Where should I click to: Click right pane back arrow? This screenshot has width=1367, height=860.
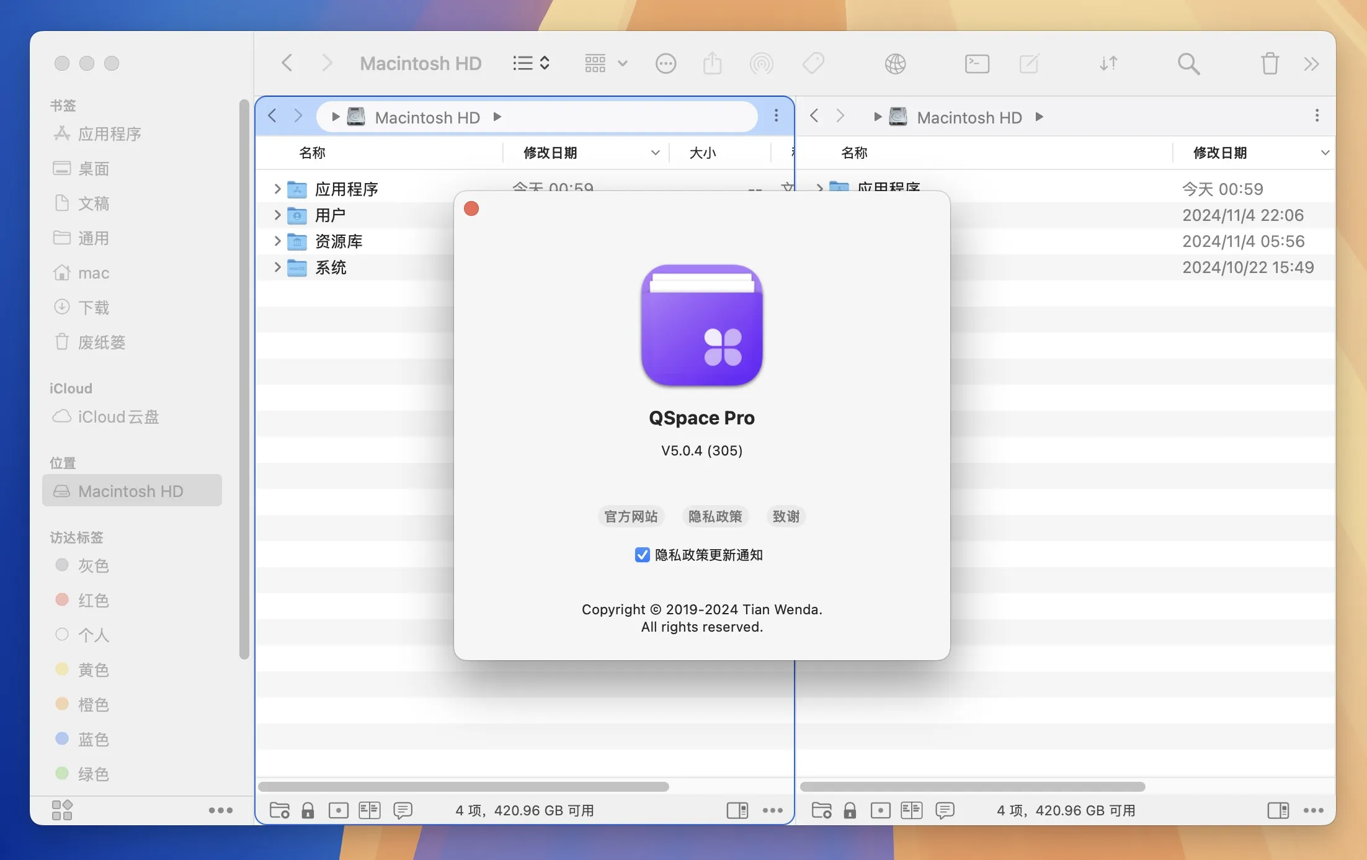[814, 115]
